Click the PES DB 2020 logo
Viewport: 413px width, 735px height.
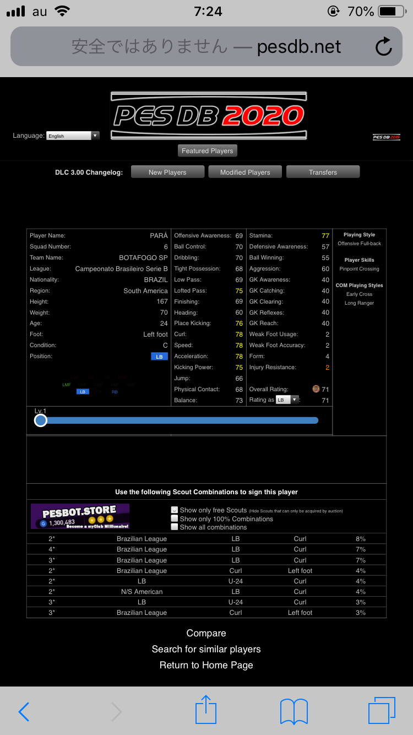coord(208,116)
